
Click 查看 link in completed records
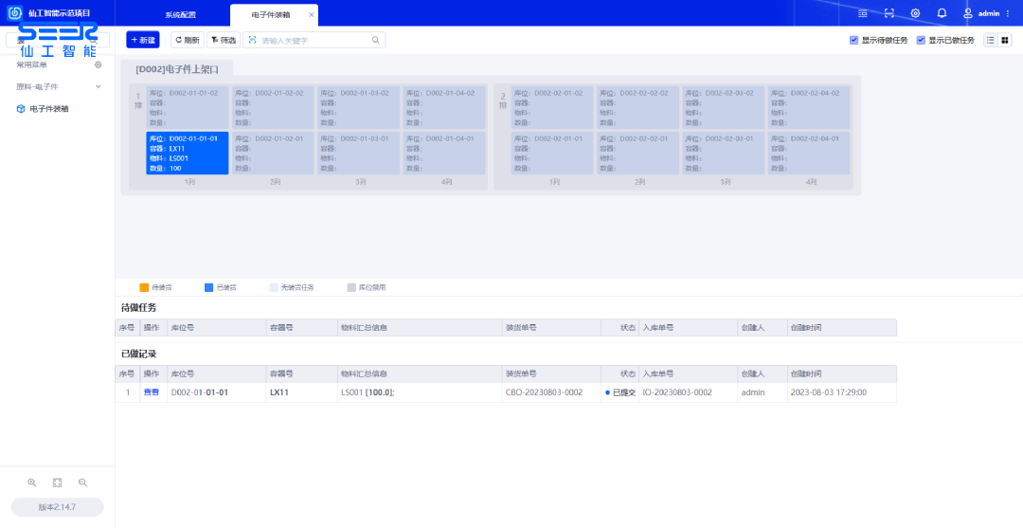coord(152,391)
